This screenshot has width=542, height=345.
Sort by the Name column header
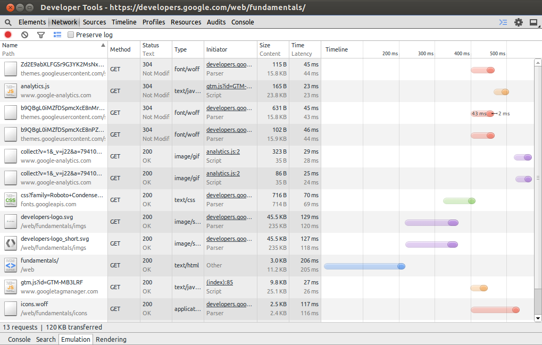point(10,46)
